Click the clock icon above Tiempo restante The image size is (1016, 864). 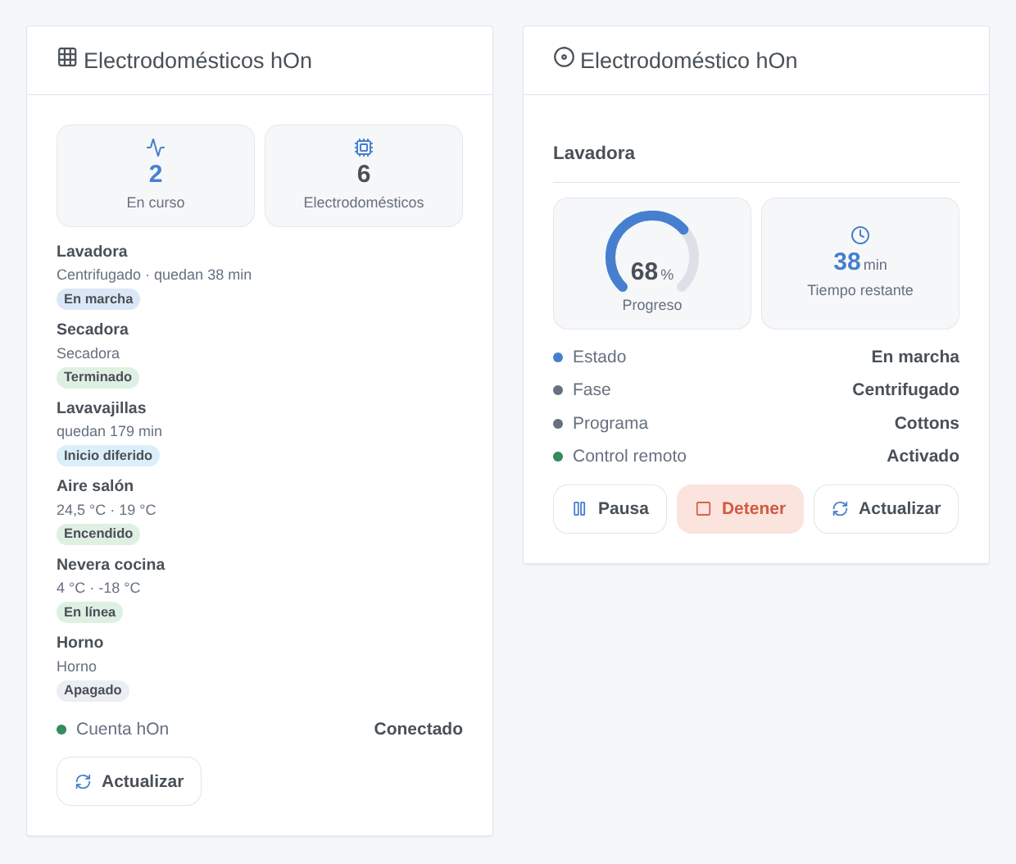860,235
